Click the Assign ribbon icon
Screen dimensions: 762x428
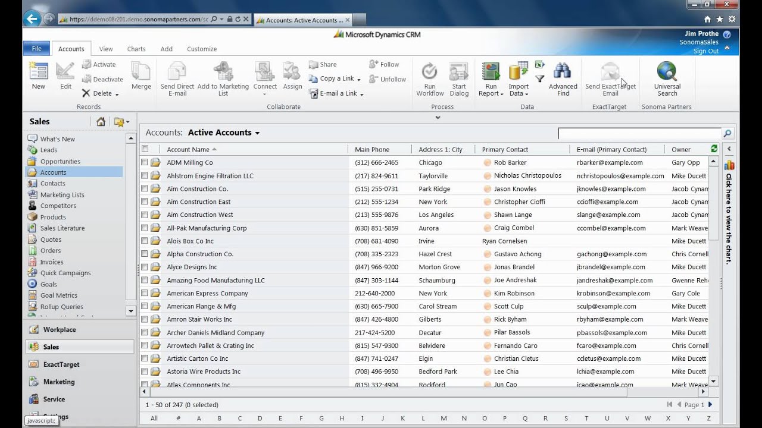tap(292, 71)
